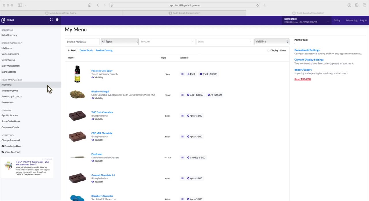The image size is (369, 201).
Task: Toggle Visibility for Daydream
Action: pos(97,161)
